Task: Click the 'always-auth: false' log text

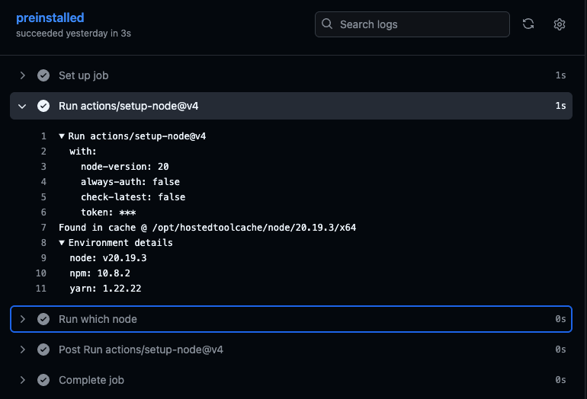Action: tap(130, 182)
